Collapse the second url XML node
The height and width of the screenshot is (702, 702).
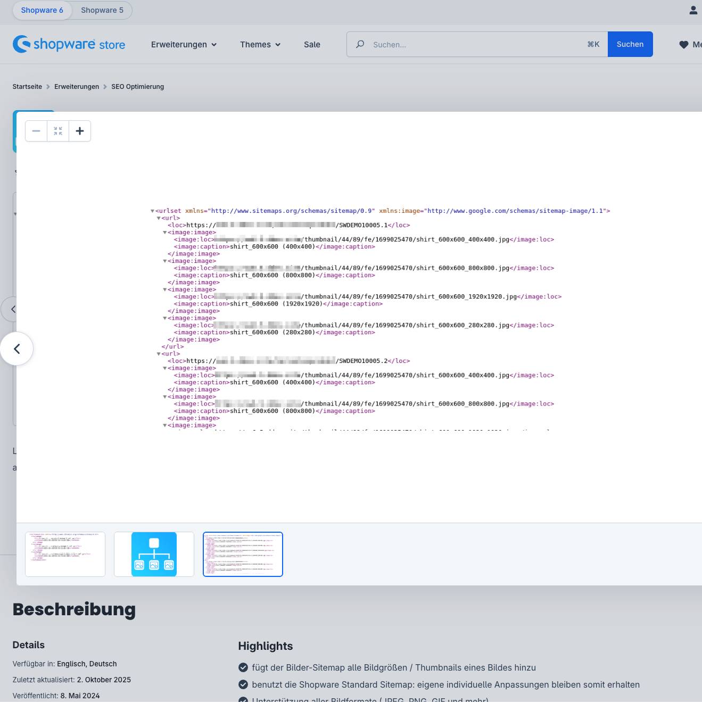(159, 354)
